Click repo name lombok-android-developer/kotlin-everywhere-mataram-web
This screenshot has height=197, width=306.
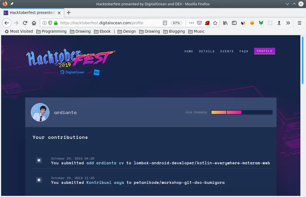202,163
